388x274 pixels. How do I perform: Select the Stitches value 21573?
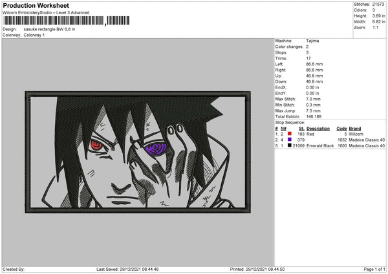378,5
